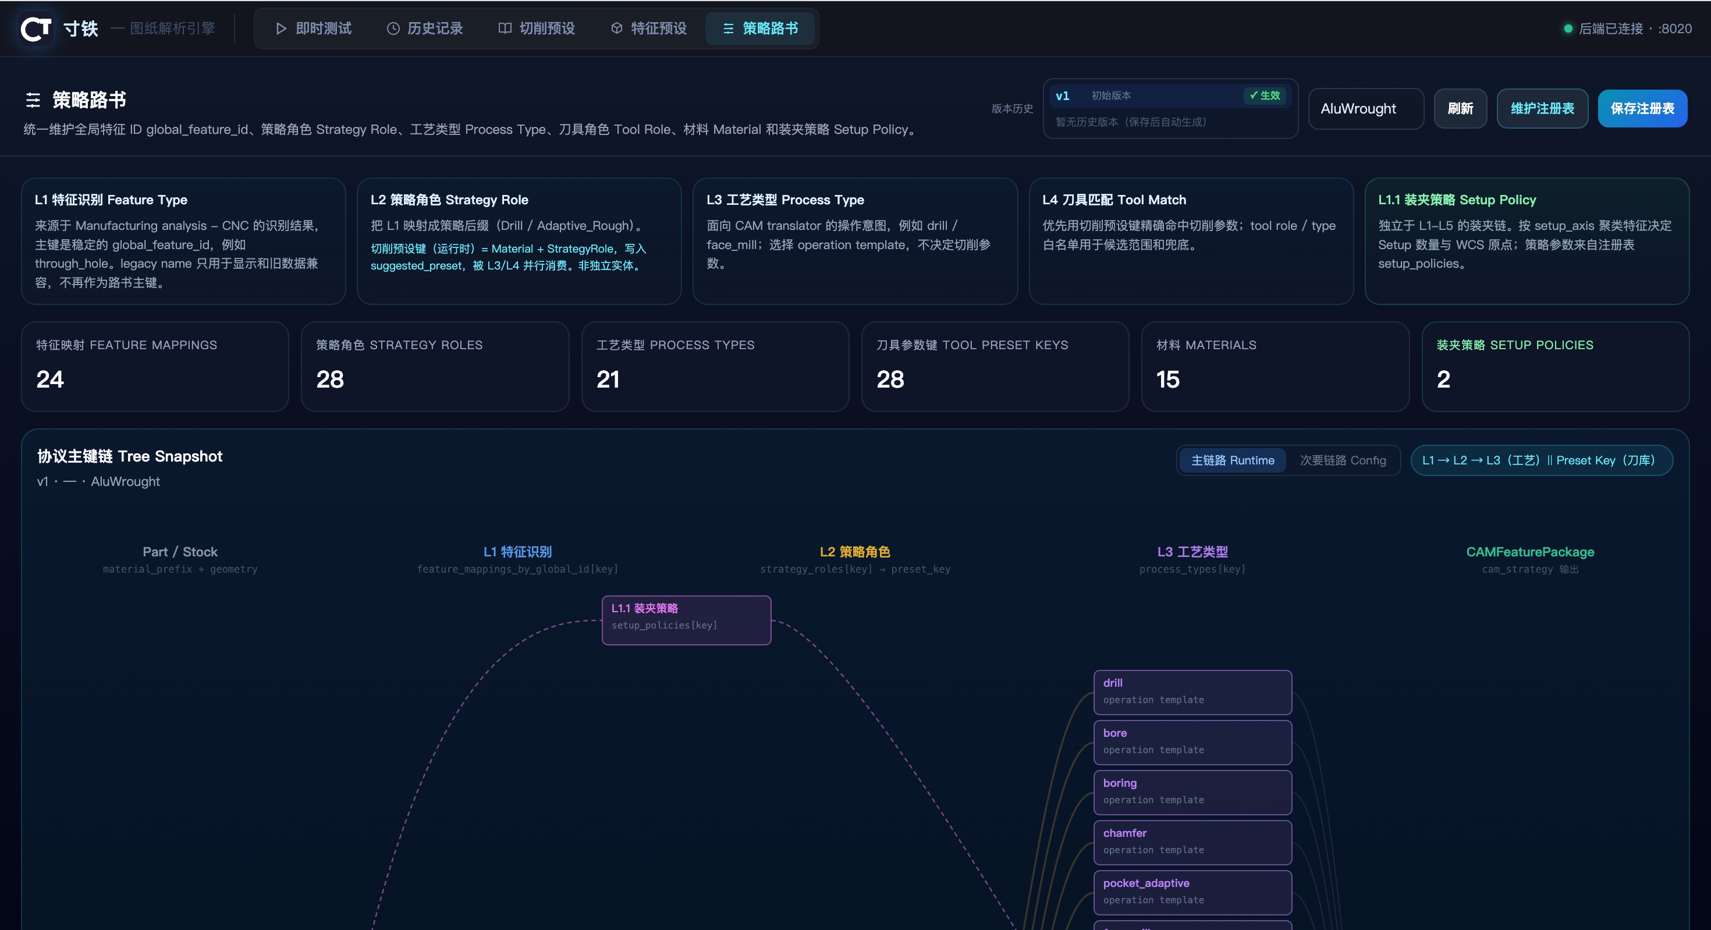This screenshot has height=930, width=1711.
Task: Open the AluWrought material dropdown
Action: 1366,108
